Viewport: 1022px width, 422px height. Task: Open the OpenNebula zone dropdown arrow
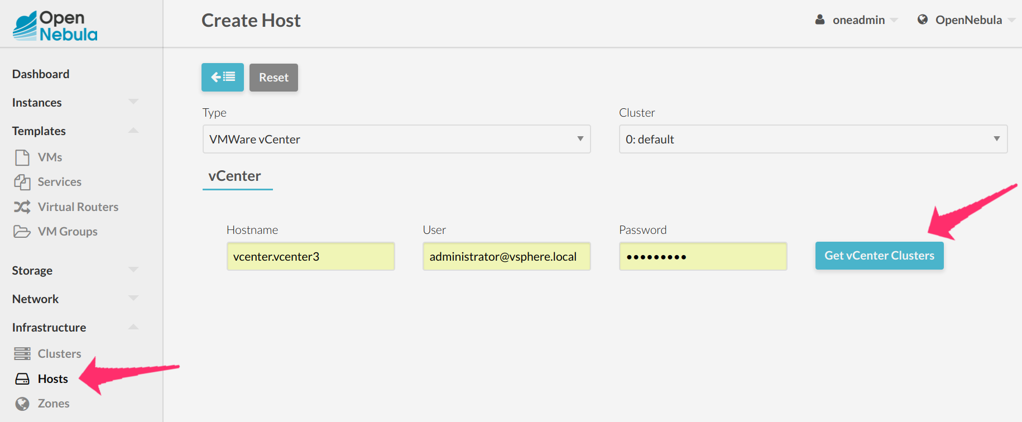pos(1011,20)
